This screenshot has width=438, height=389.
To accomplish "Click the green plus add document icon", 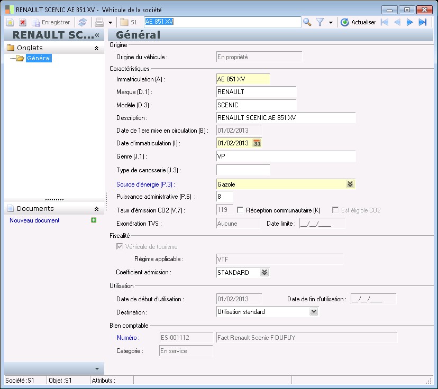I will (94, 220).
